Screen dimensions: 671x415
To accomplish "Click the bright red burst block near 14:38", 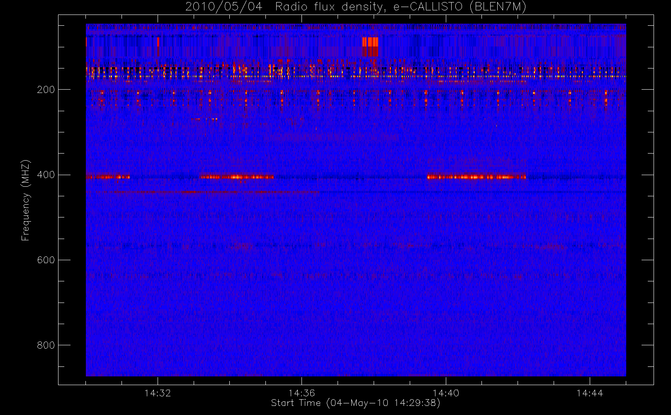I will (x=370, y=46).
